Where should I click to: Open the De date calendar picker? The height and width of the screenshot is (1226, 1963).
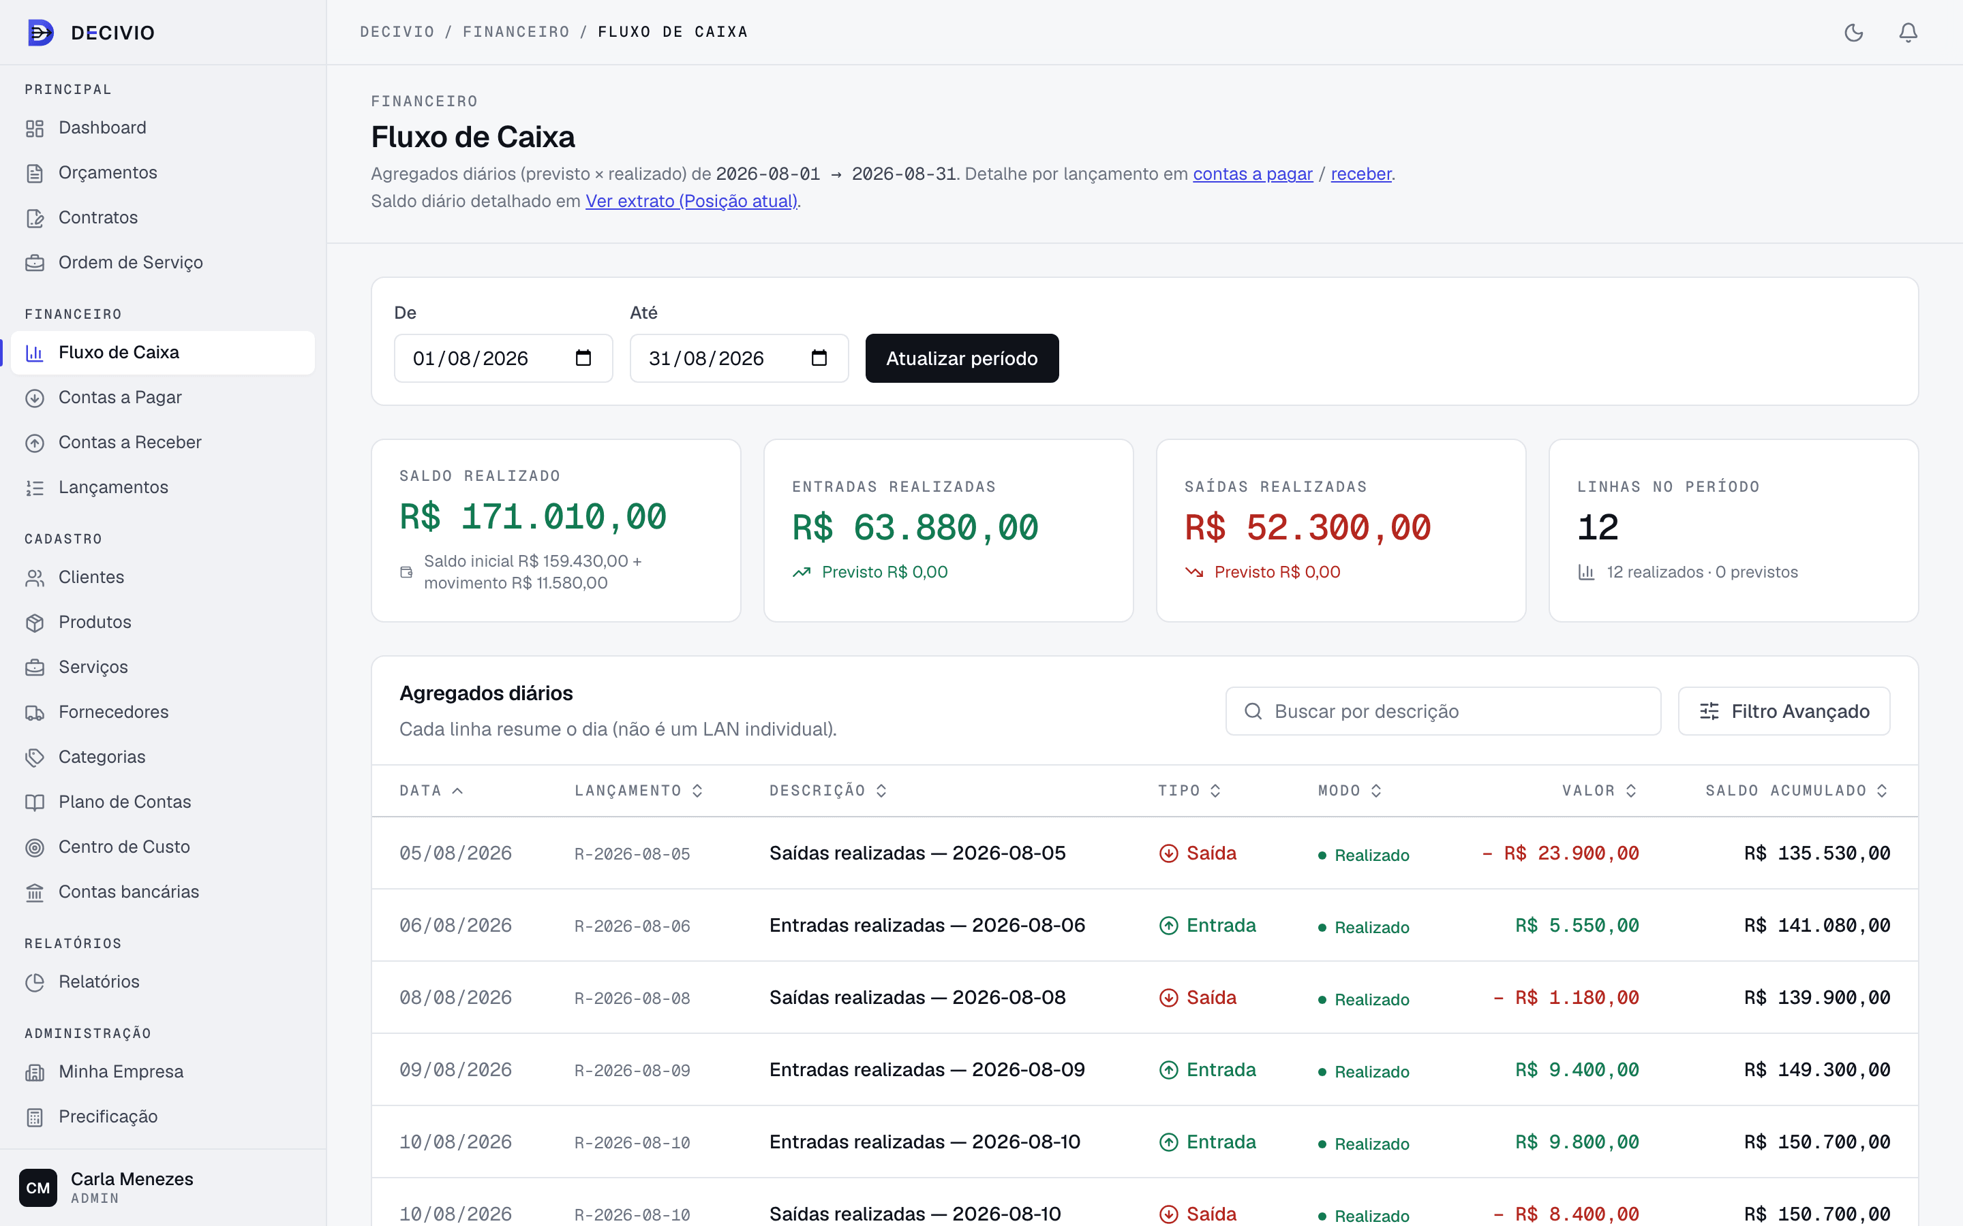coord(583,358)
